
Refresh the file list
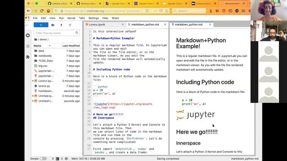[70, 25]
